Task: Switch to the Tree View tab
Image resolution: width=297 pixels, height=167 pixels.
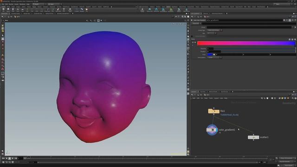Action: 203,92
